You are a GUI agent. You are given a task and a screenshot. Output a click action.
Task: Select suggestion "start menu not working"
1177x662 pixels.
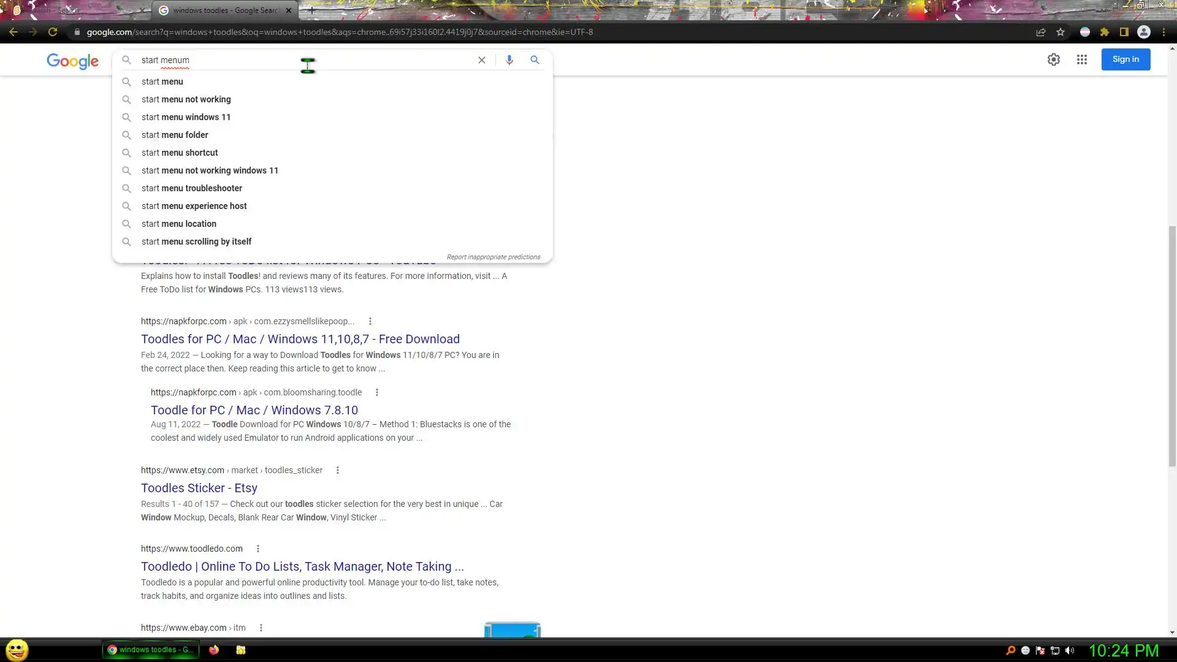pos(186,99)
